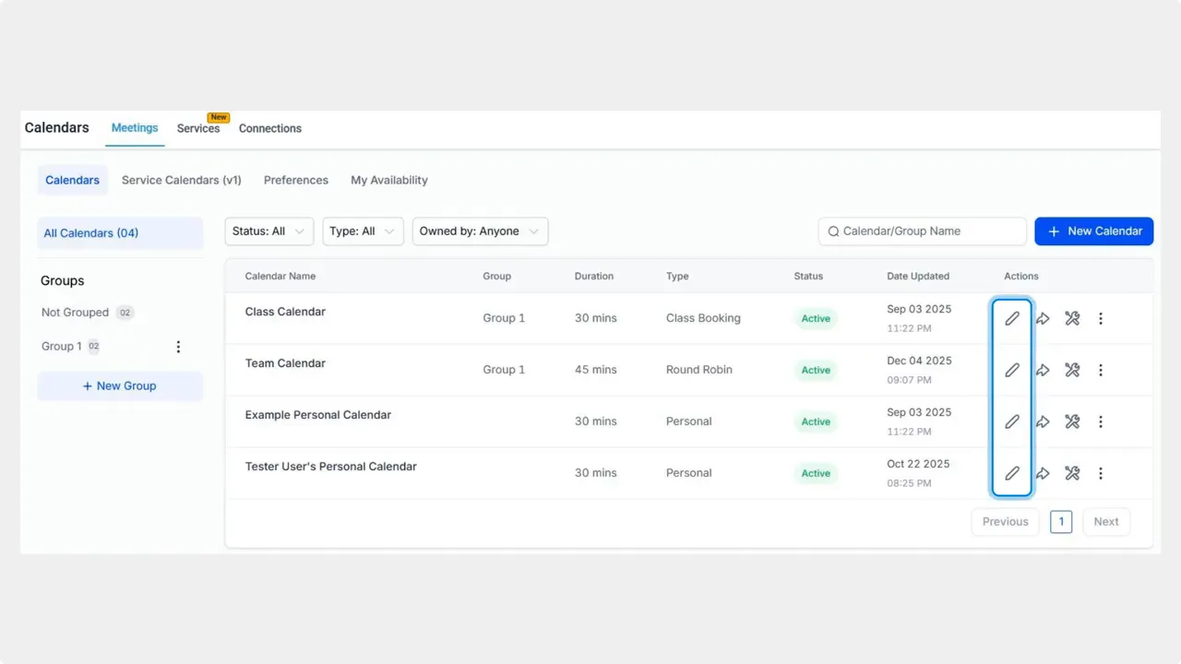The height and width of the screenshot is (664, 1181).
Task: Open the Connections tab
Action: [270, 128]
